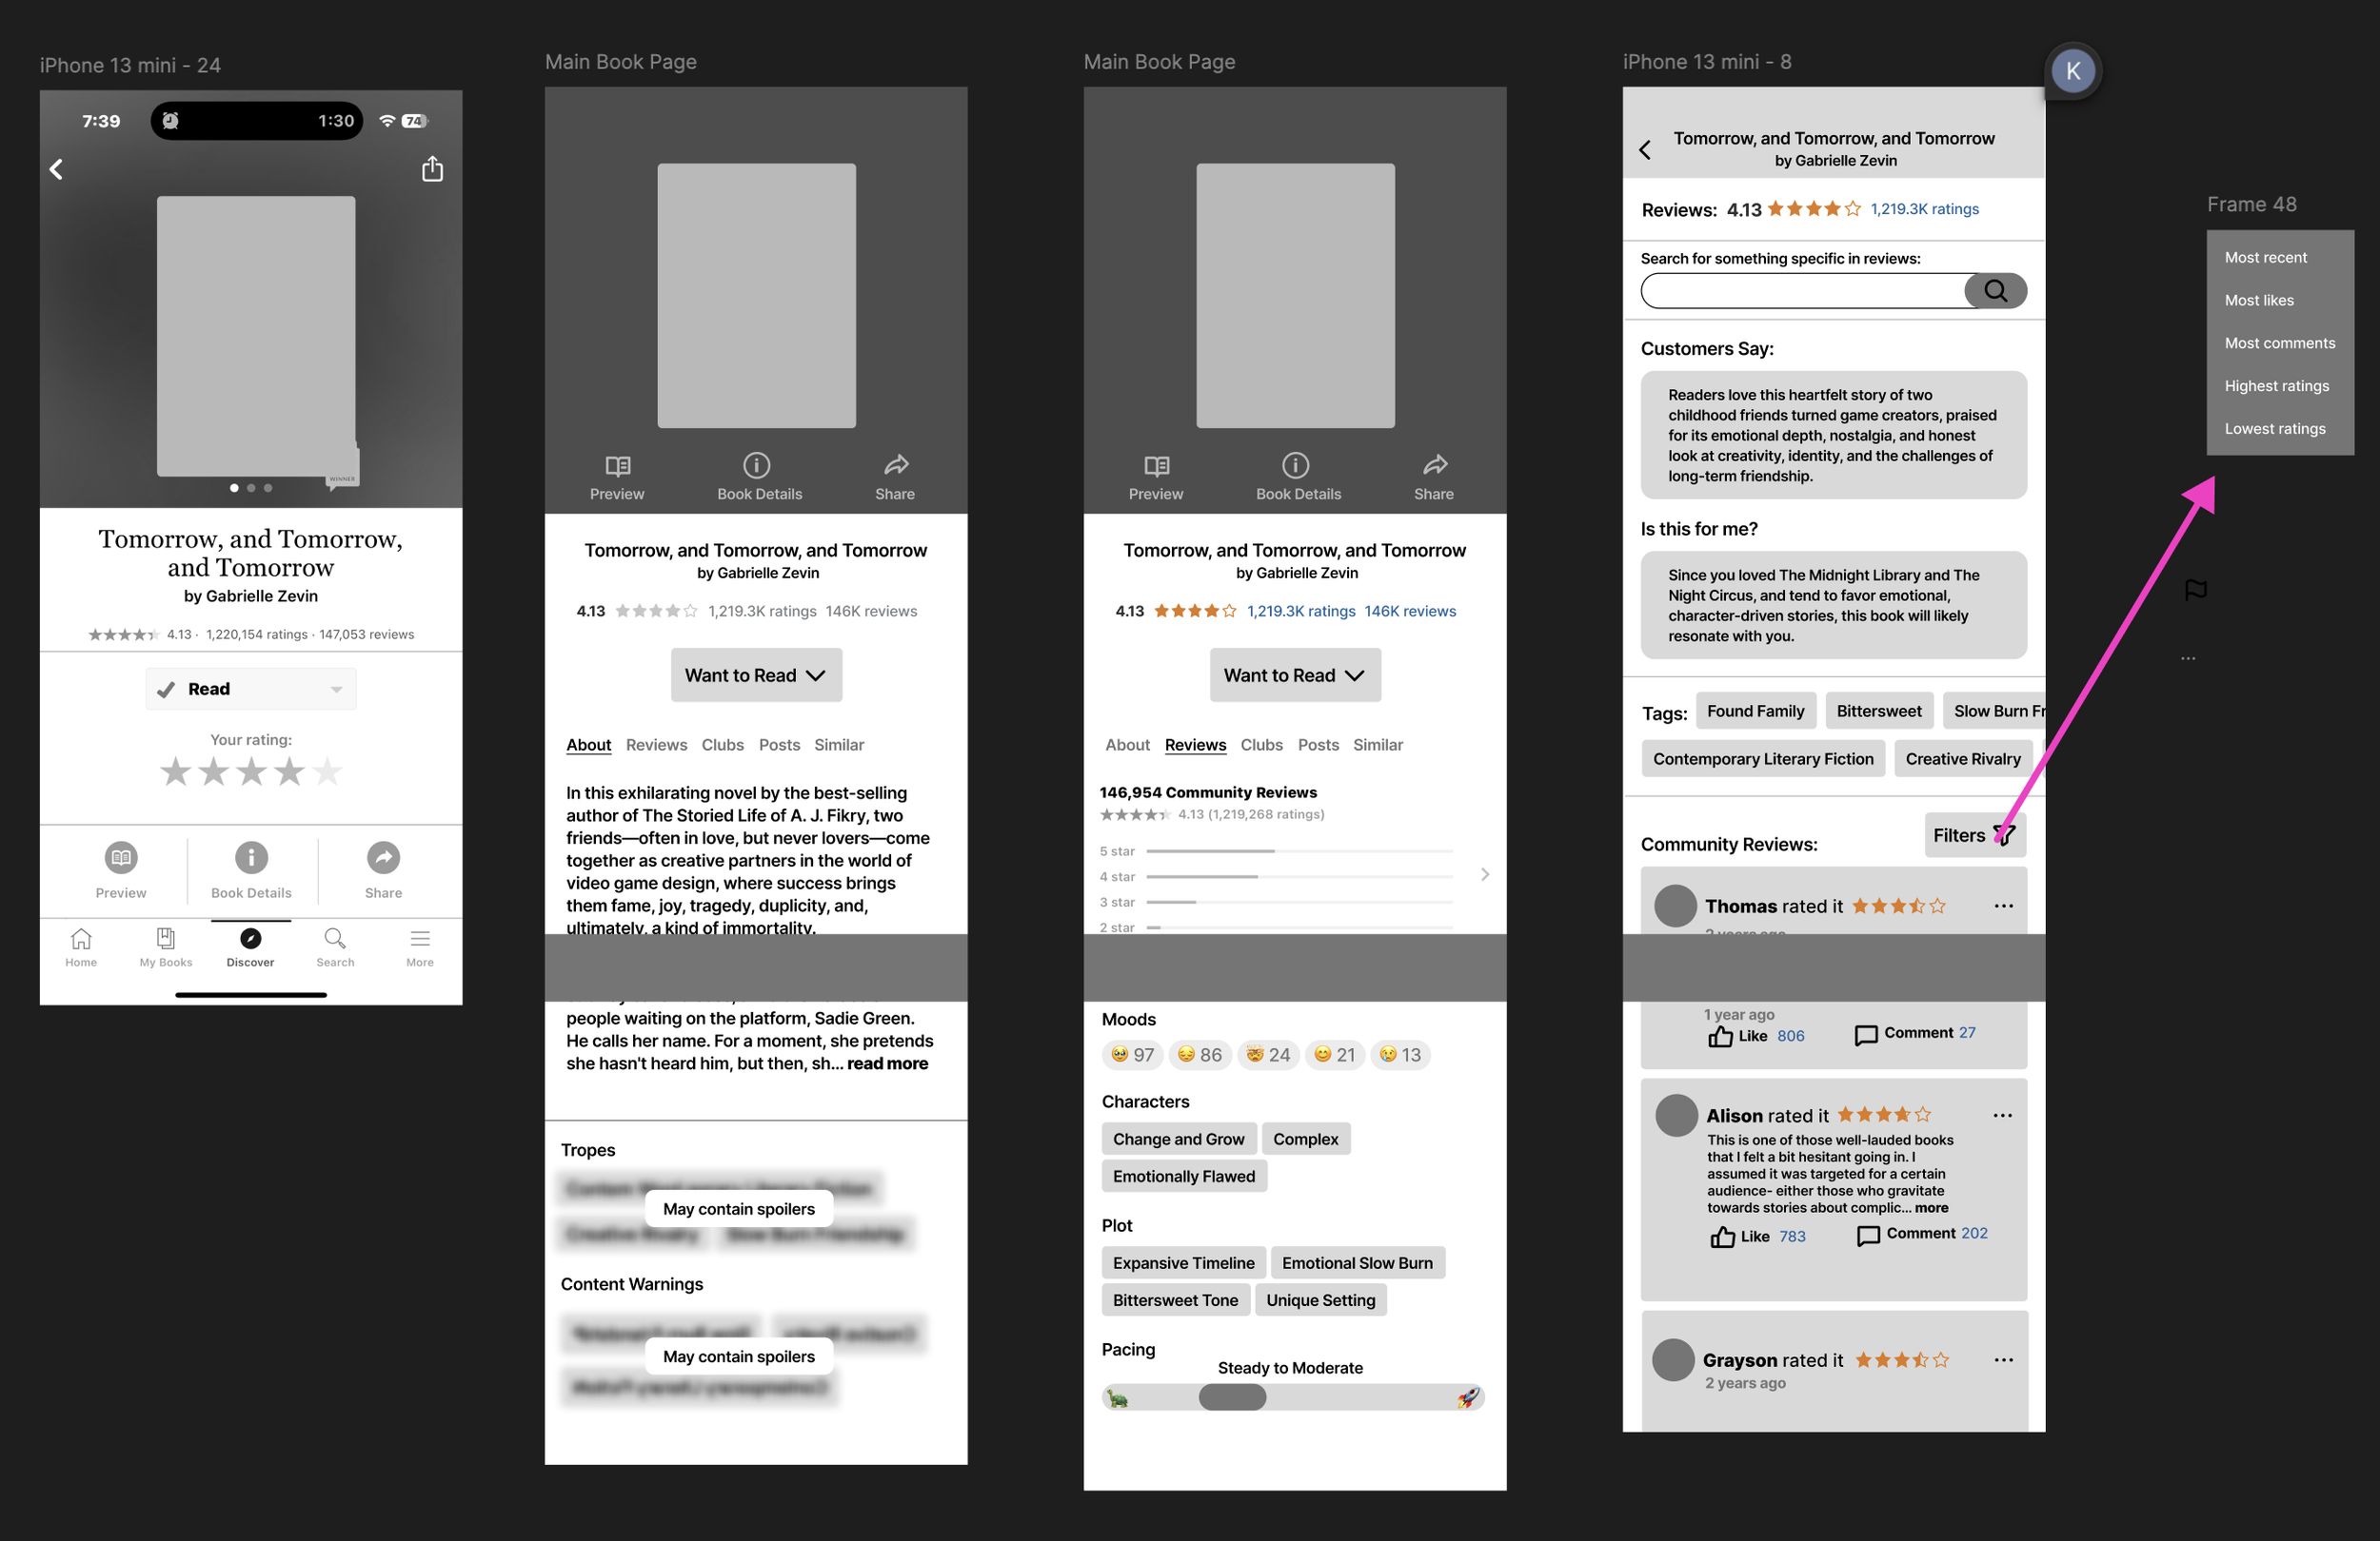
Task: Open the Read shelf dropdown
Action: 250,689
